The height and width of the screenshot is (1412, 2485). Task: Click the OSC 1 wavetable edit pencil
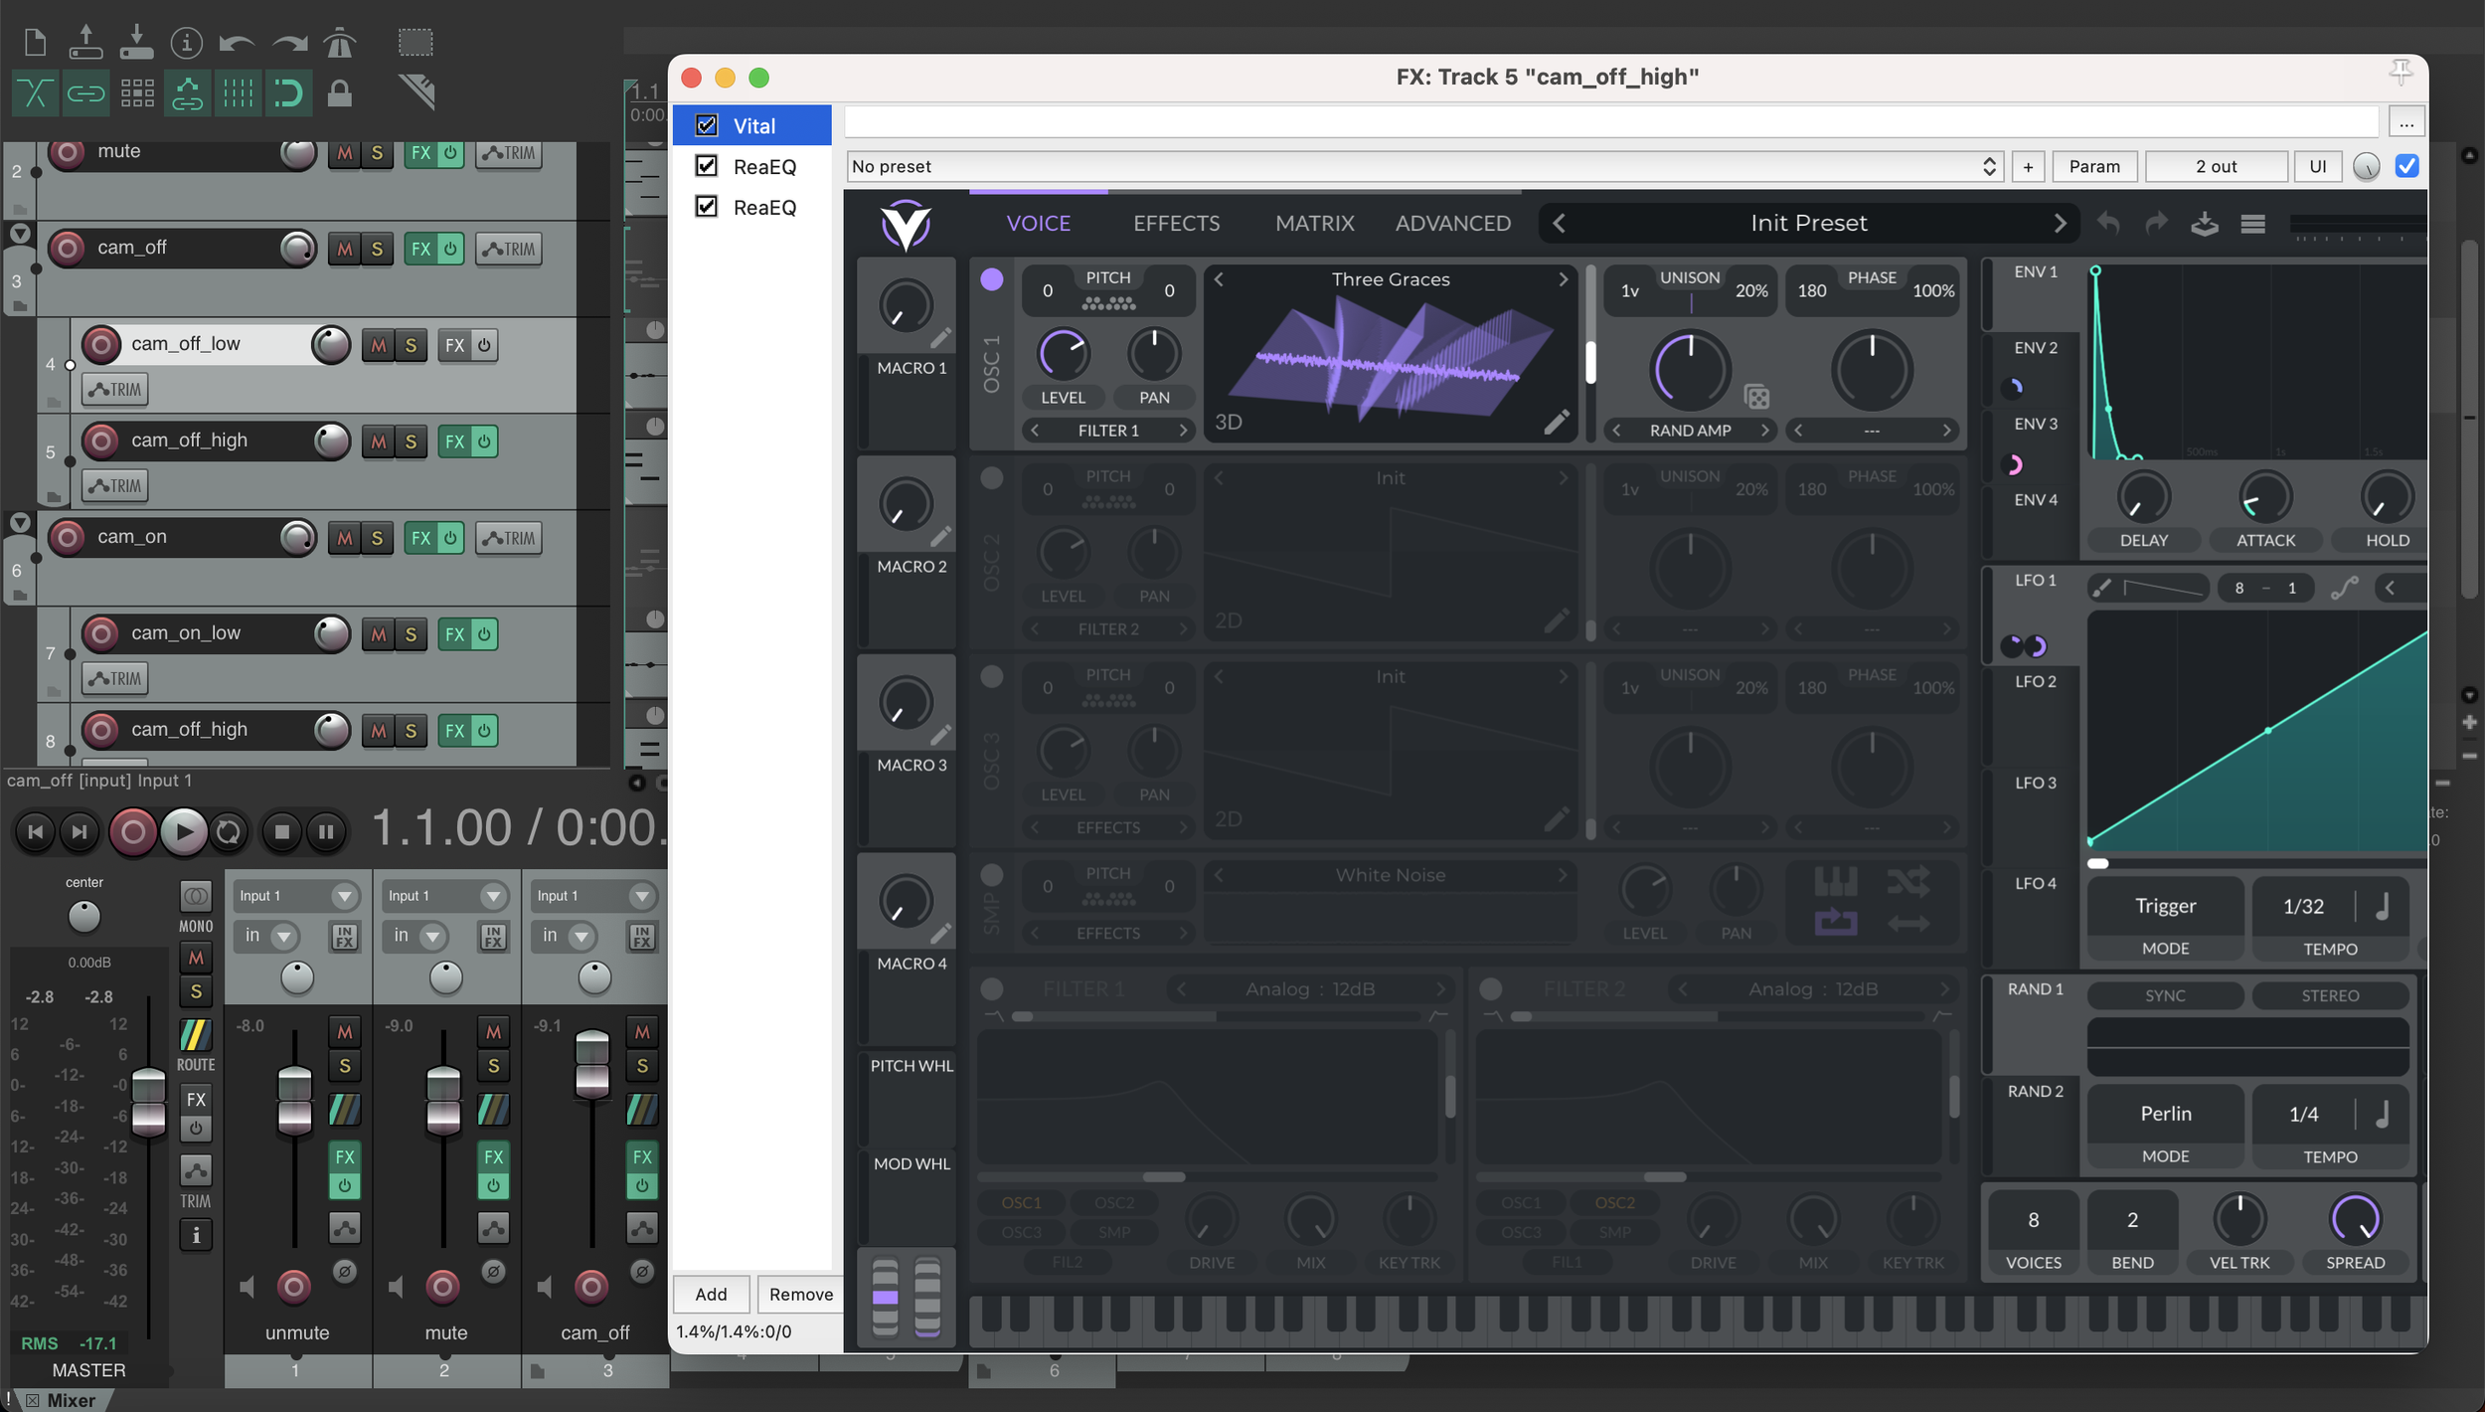(x=1556, y=422)
